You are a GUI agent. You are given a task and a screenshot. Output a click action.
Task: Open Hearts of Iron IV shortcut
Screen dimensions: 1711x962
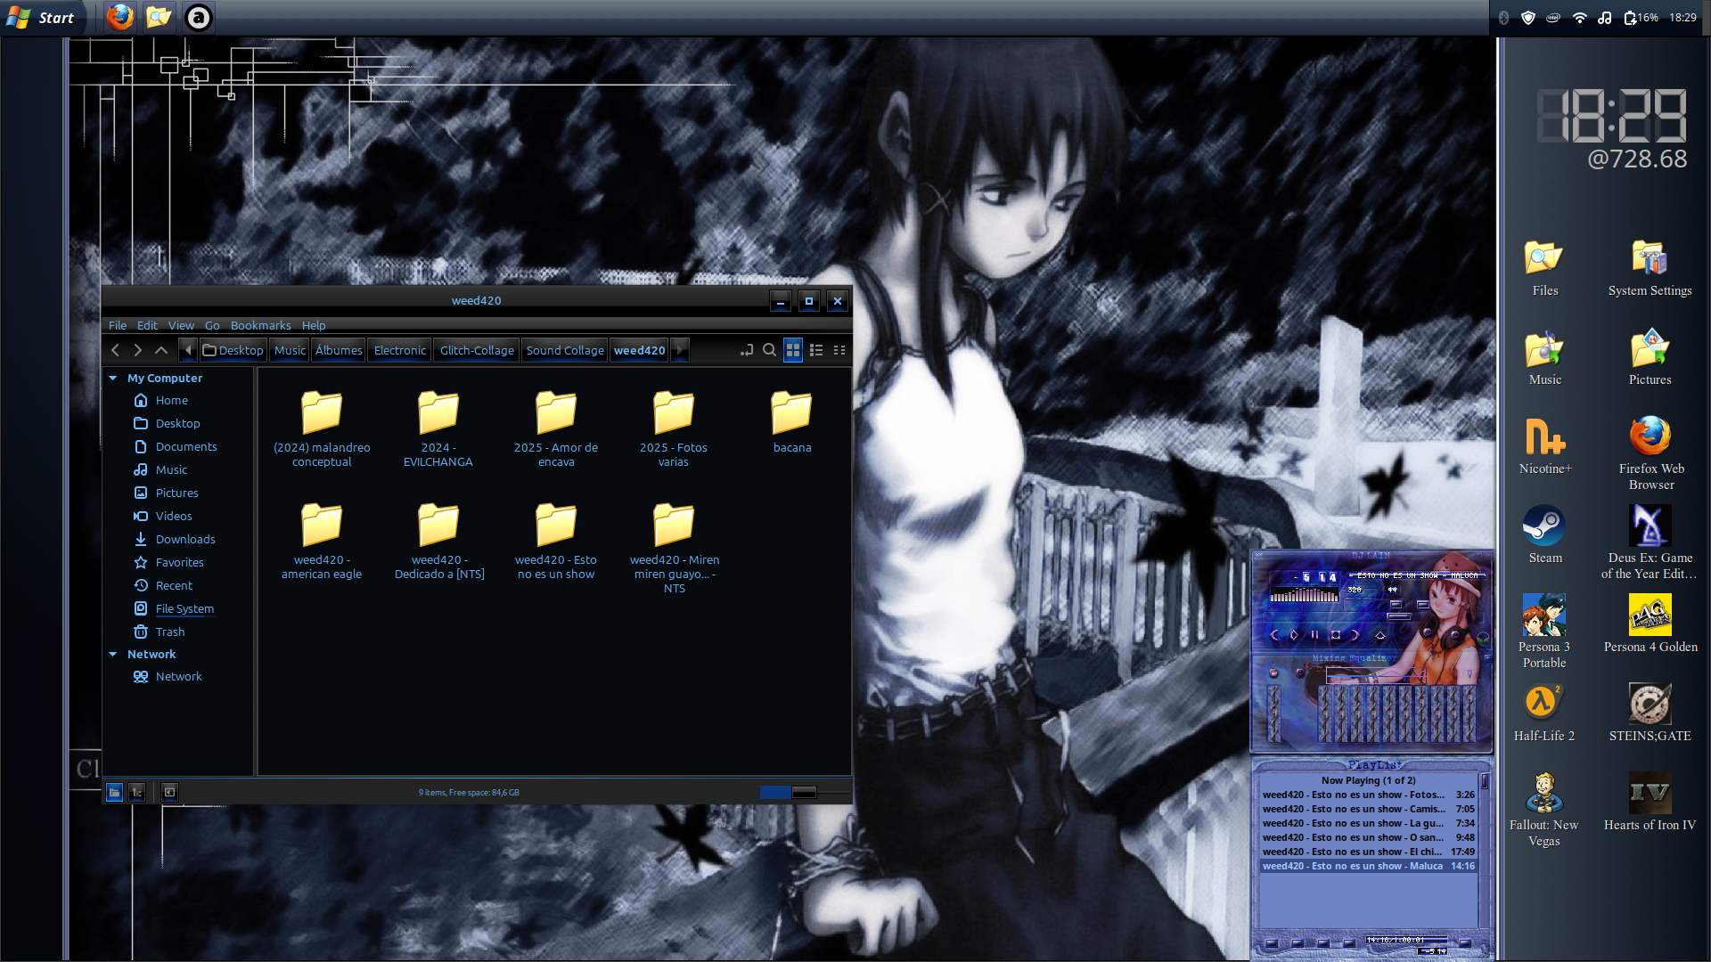coord(1650,802)
